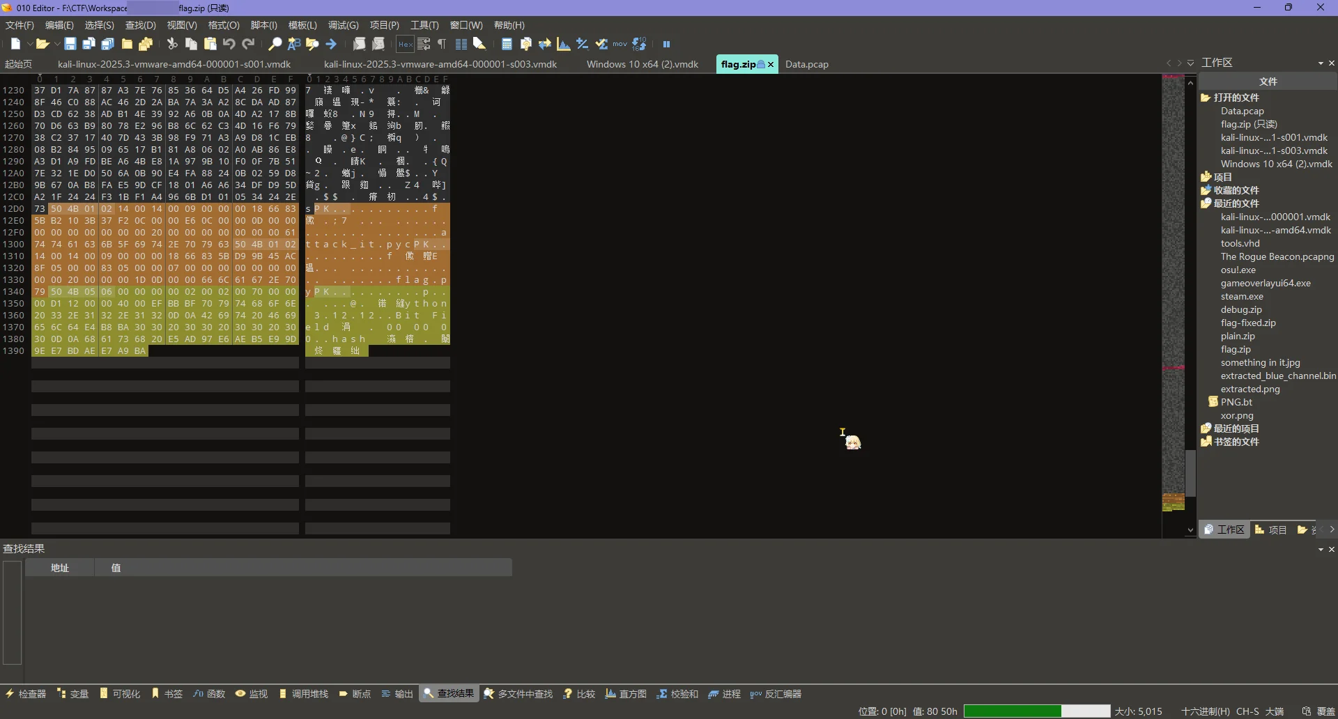Collapse the 打开的文件 tree node

(x=1205, y=98)
